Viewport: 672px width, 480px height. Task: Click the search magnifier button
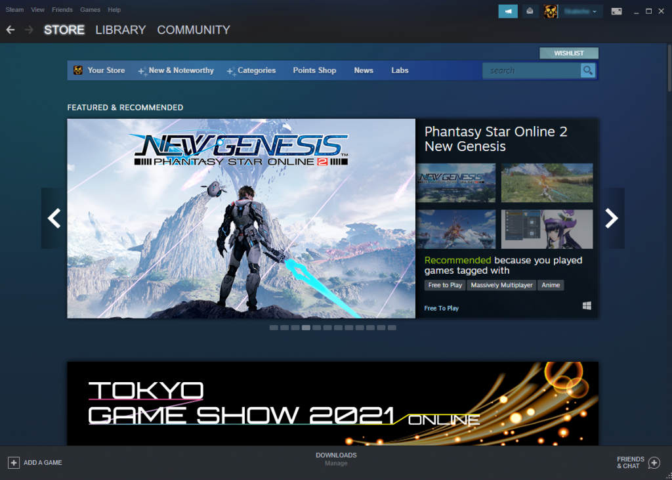pos(588,70)
